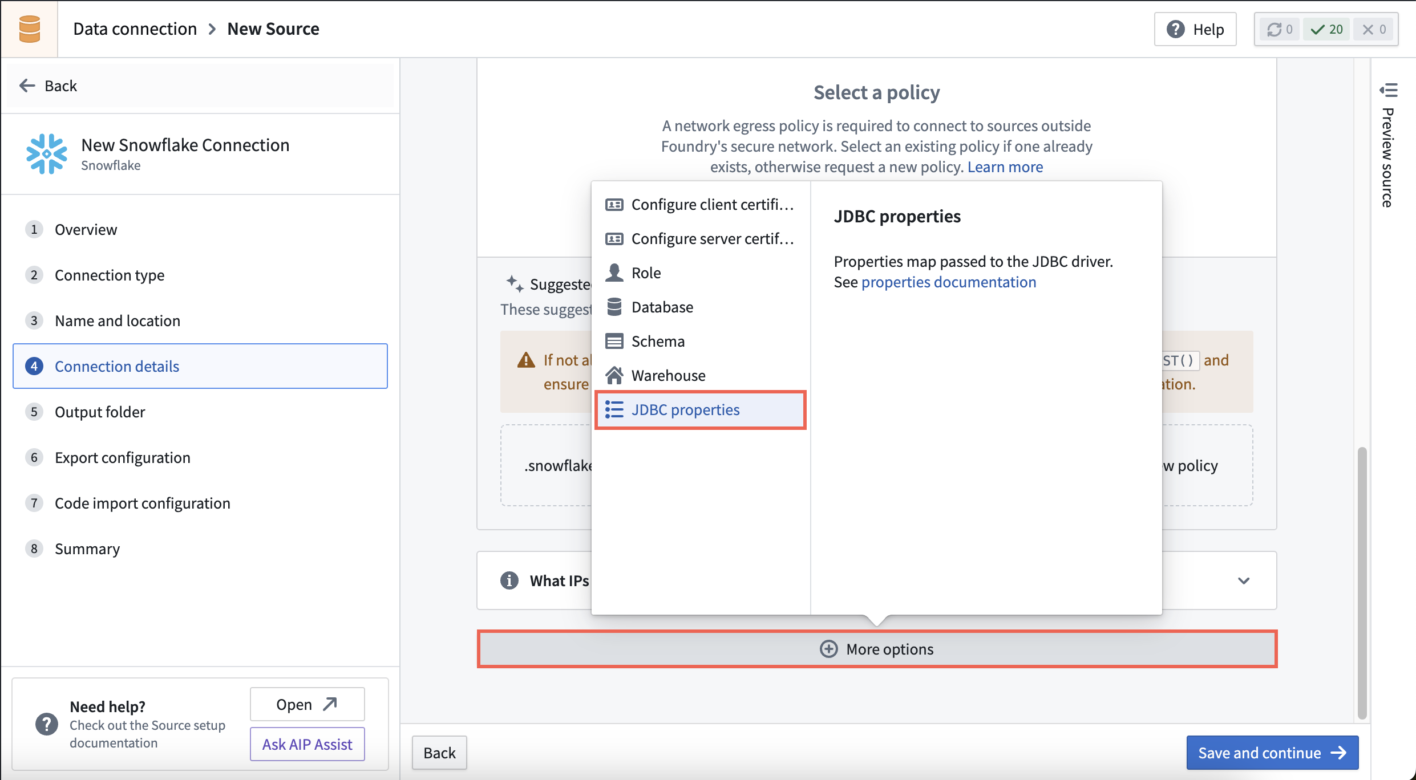Click the Suggested sparkle icon
The height and width of the screenshot is (780, 1416).
click(515, 283)
